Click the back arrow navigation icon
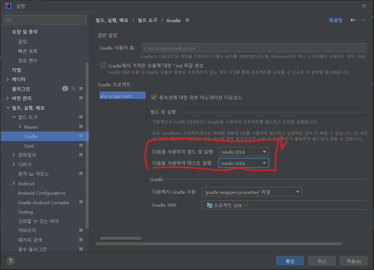 (x=353, y=20)
